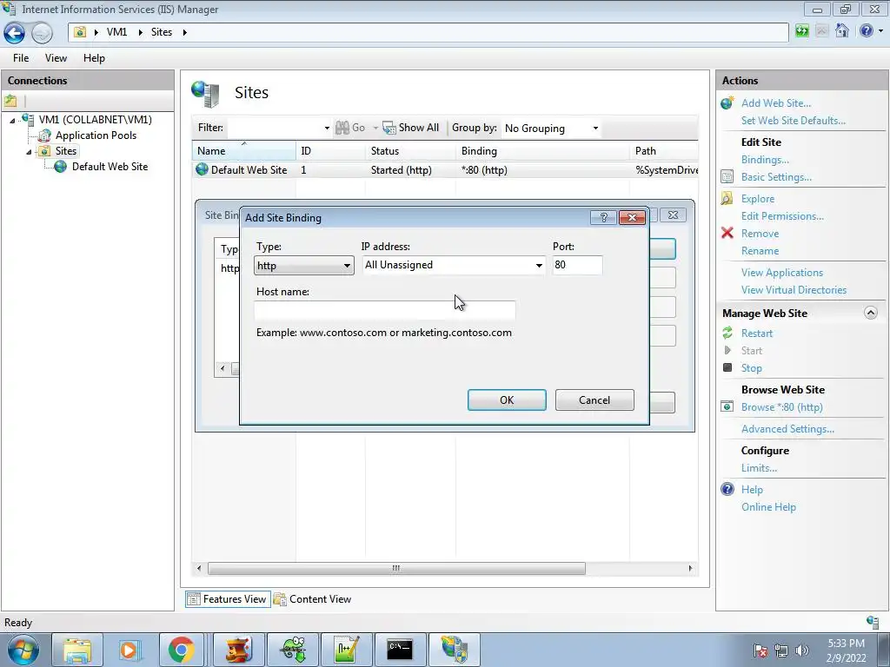The image size is (890, 667).
Task: Click Cancel in Add Site Binding dialog
Action: (x=594, y=400)
